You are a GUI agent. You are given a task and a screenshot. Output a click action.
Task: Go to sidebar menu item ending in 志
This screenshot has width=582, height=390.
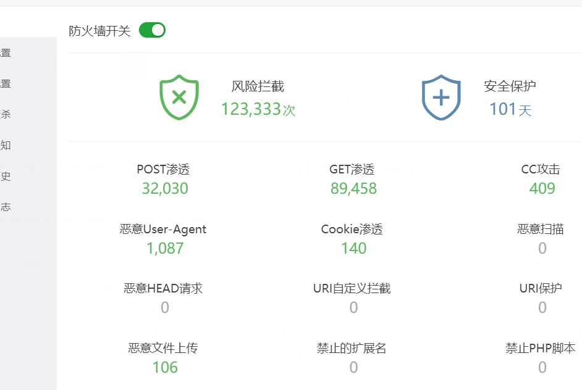pos(6,207)
